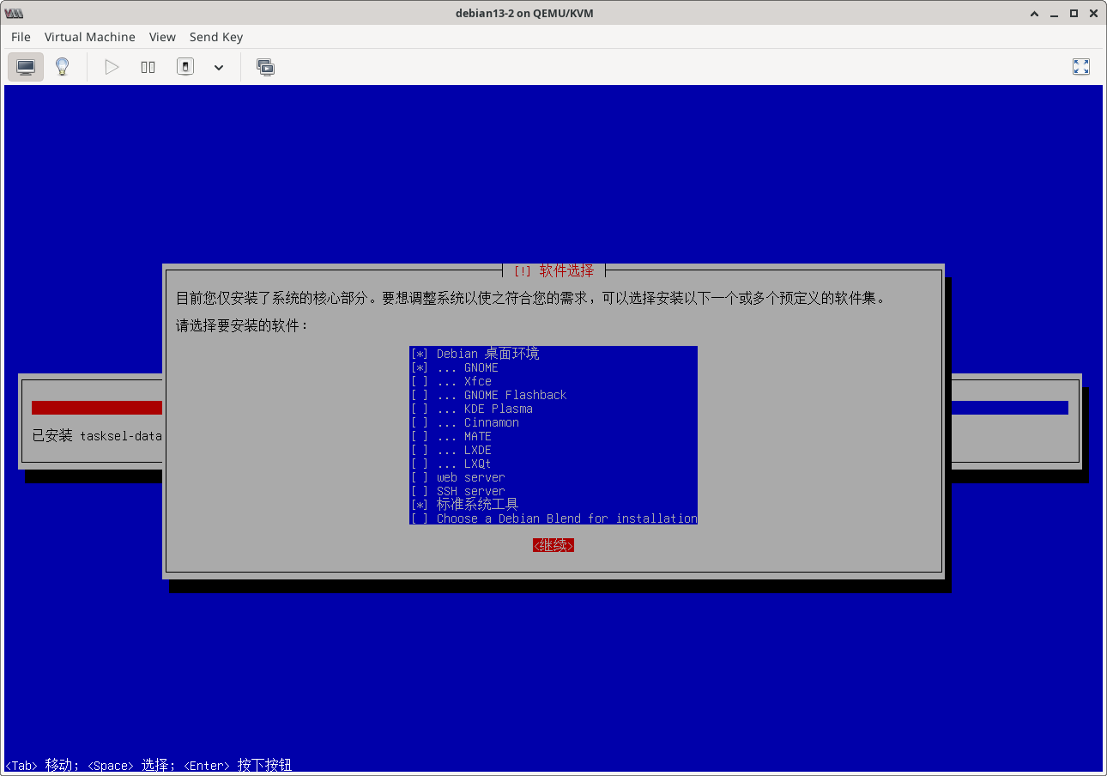Click the virt-manager app icon in title bar
Image resolution: width=1107 pixels, height=776 pixels.
[x=14, y=14]
